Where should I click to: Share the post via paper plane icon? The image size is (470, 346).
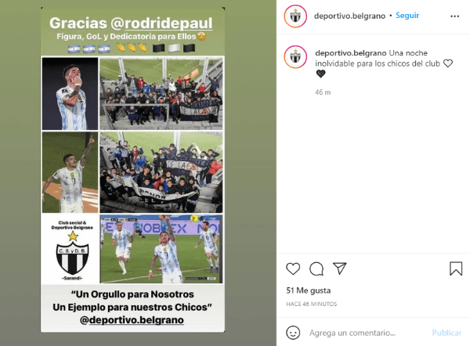pyautogui.click(x=340, y=269)
